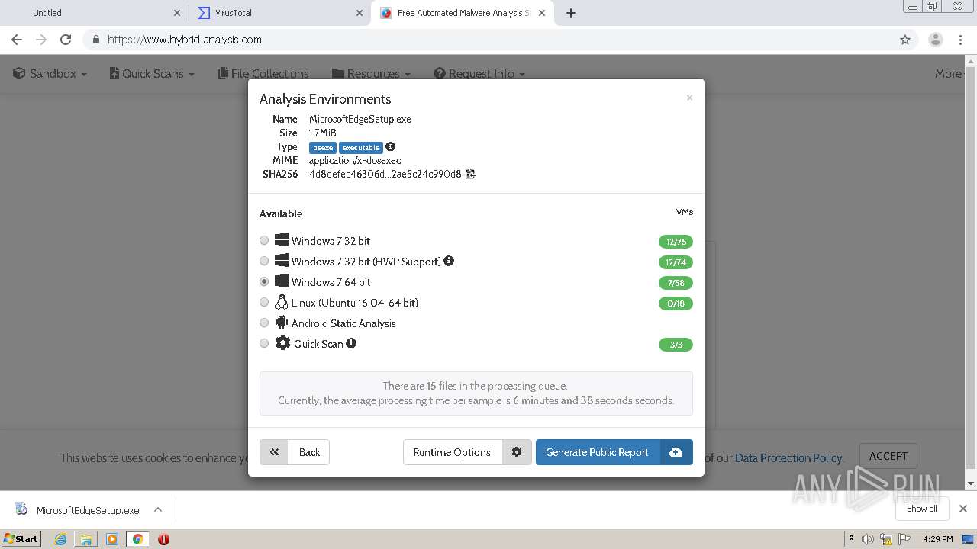The image size is (977, 549).
Task: Click the info icon beside Quick Scan
Action: [x=351, y=343]
